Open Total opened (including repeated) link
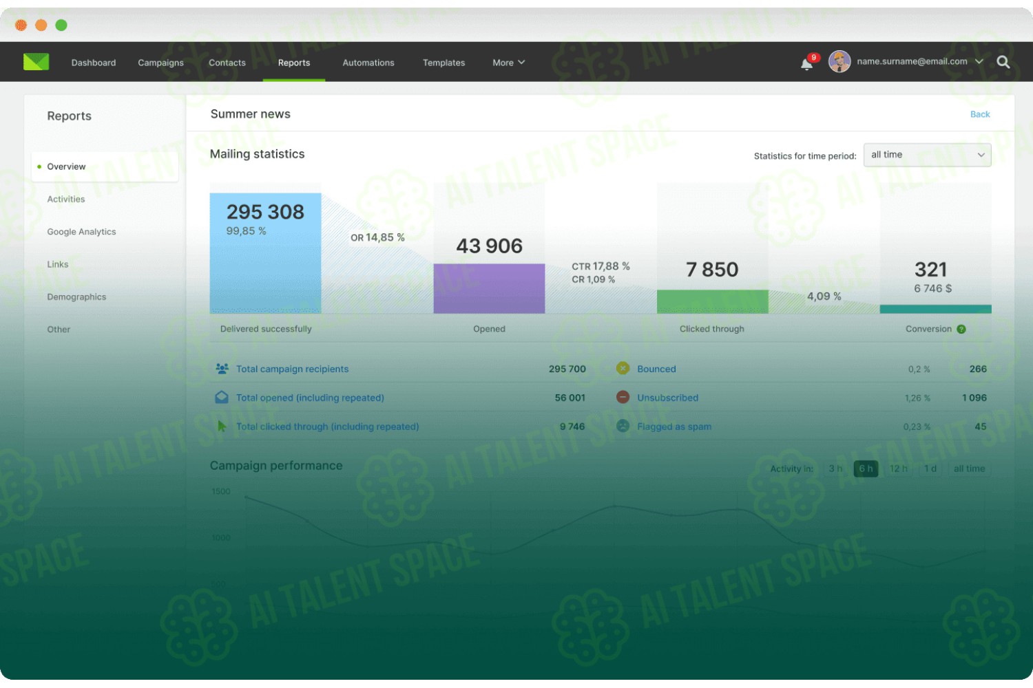 [310, 398]
